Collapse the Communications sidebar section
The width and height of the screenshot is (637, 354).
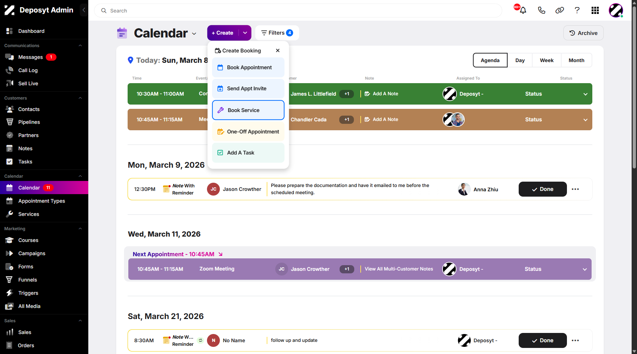[80, 46]
